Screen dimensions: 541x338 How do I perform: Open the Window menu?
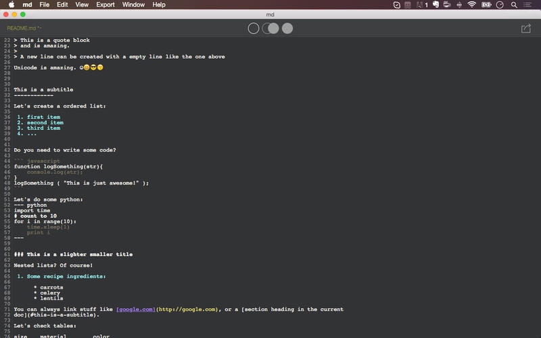click(x=133, y=5)
